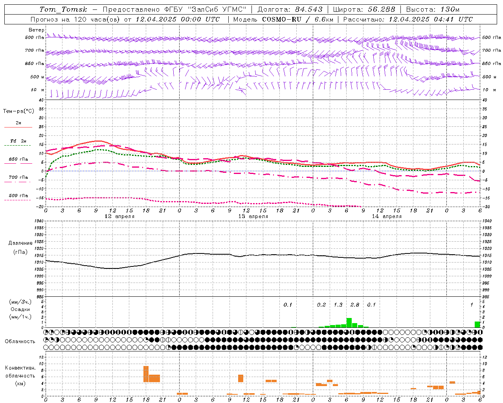Click the date label 12 апреля

[x=119, y=216]
